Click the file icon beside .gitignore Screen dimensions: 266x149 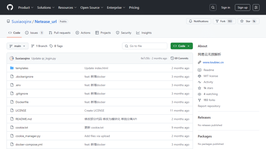[x=12, y=93]
